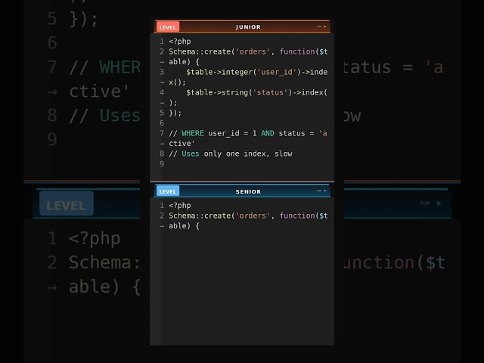The width and height of the screenshot is (484, 363).
Task: Click the teal dot beside background PHP label
Action: [439, 203]
